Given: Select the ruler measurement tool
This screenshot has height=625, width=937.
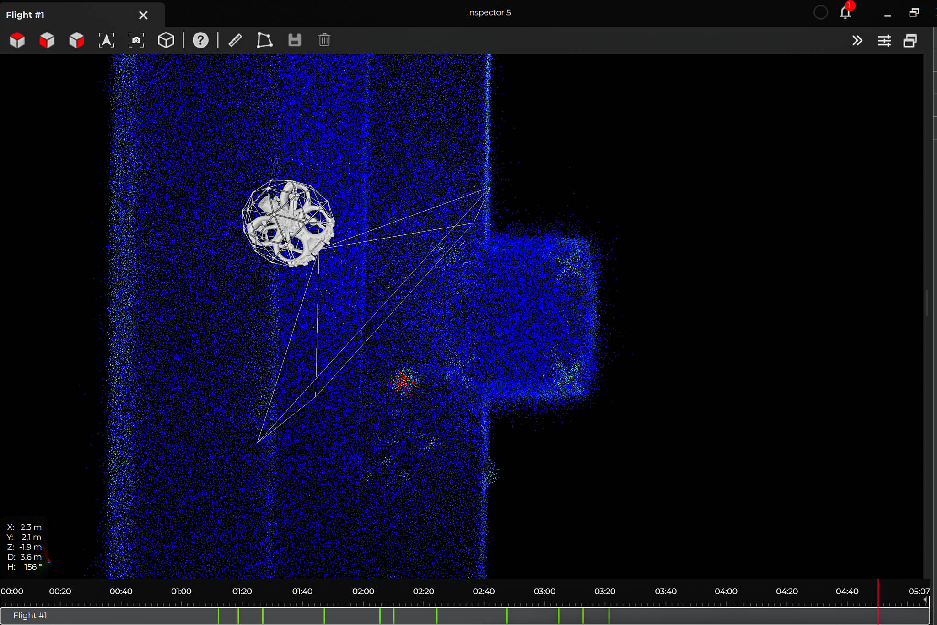Looking at the screenshot, I should click(235, 40).
